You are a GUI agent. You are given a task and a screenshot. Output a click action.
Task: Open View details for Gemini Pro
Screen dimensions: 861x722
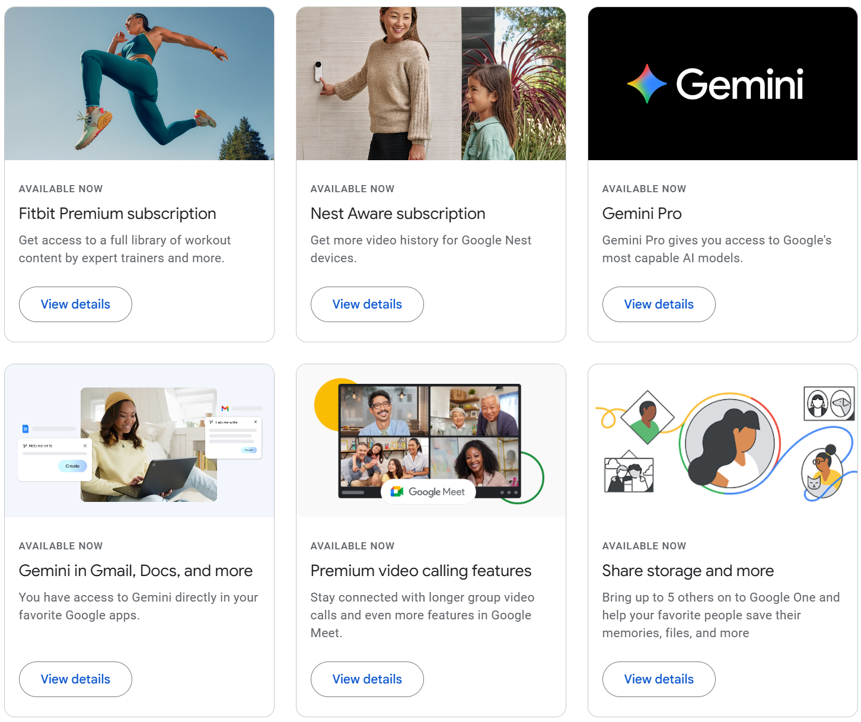pyautogui.click(x=659, y=304)
